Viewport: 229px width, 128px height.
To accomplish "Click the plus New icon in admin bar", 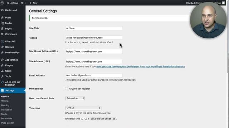I will pos(30,3).
